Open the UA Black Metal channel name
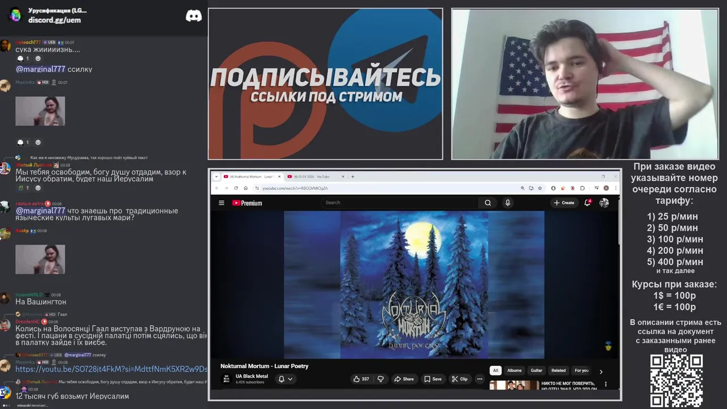 click(x=252, y=376)
